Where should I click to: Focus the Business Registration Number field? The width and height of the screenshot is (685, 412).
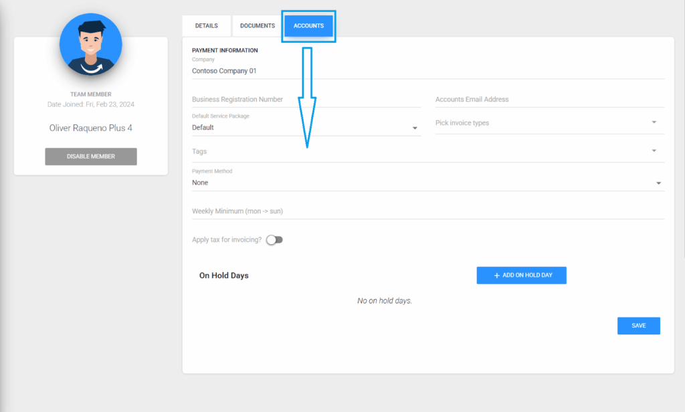(x=306, y=99)
